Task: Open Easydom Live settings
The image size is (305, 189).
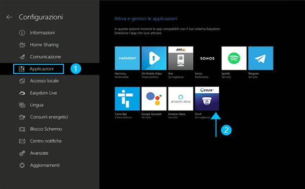Action: [x=43, y=93]
